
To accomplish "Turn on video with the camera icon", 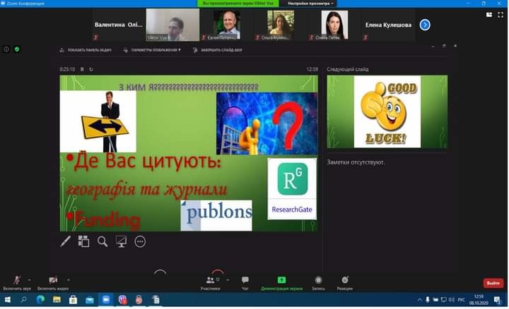I will (x=53, y=280).
